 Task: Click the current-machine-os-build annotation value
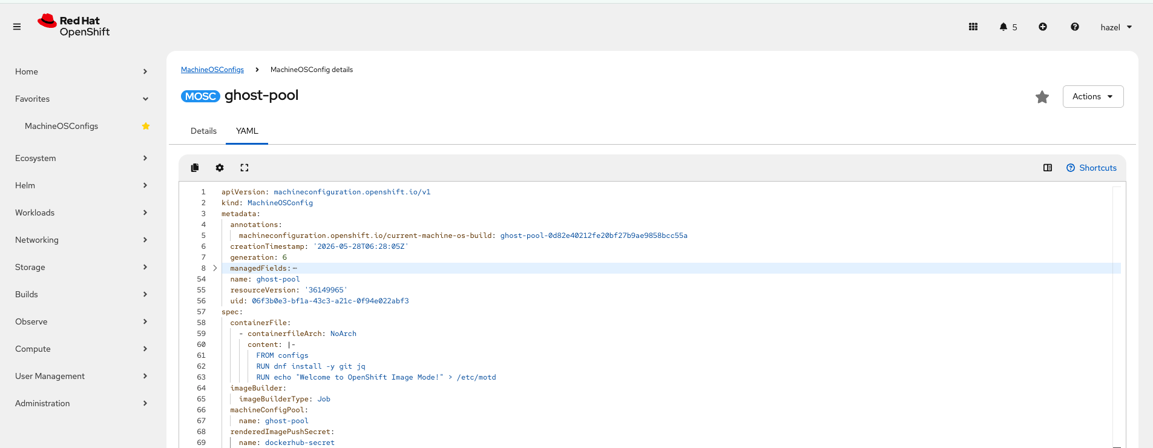(594, 236)
